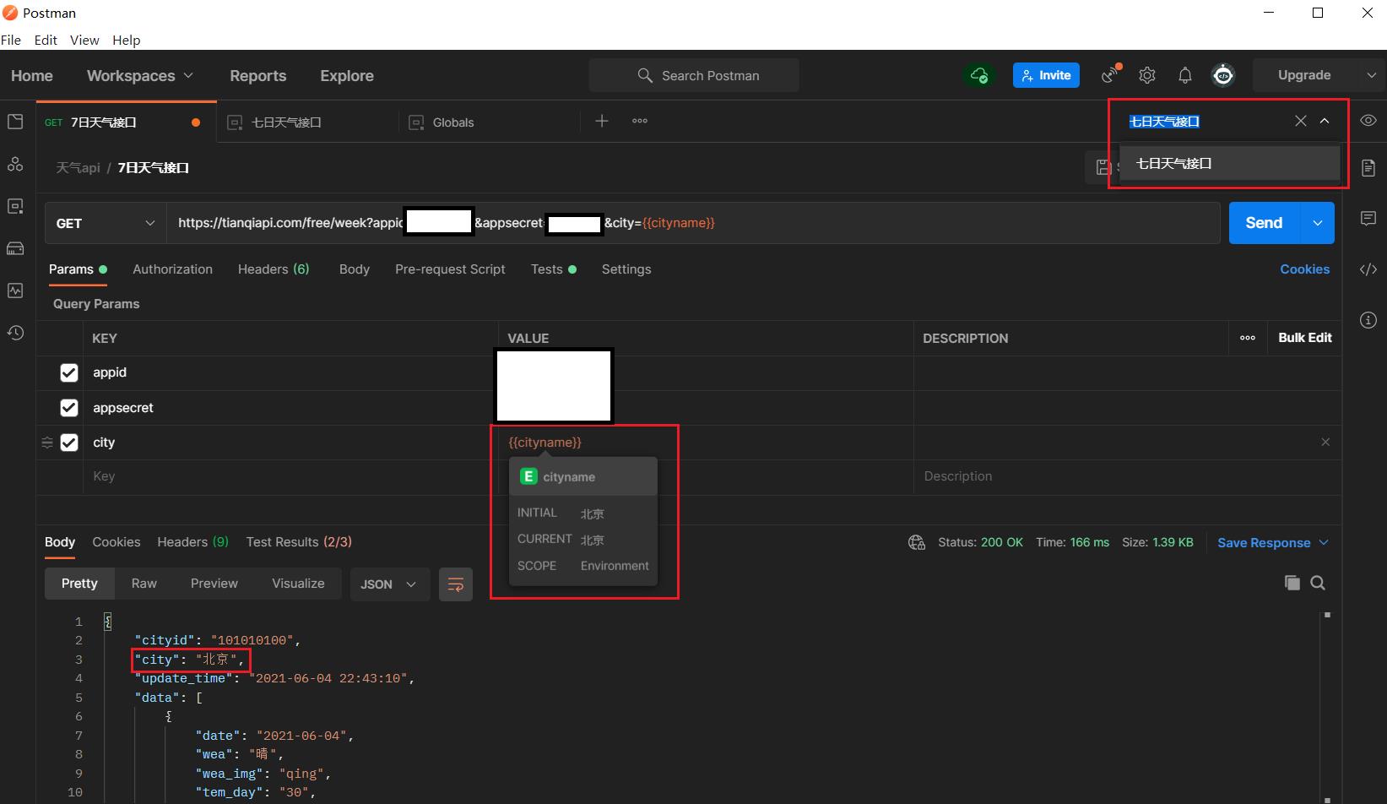Open the Help menu
Screen dimensions: 1387x804
127,40
